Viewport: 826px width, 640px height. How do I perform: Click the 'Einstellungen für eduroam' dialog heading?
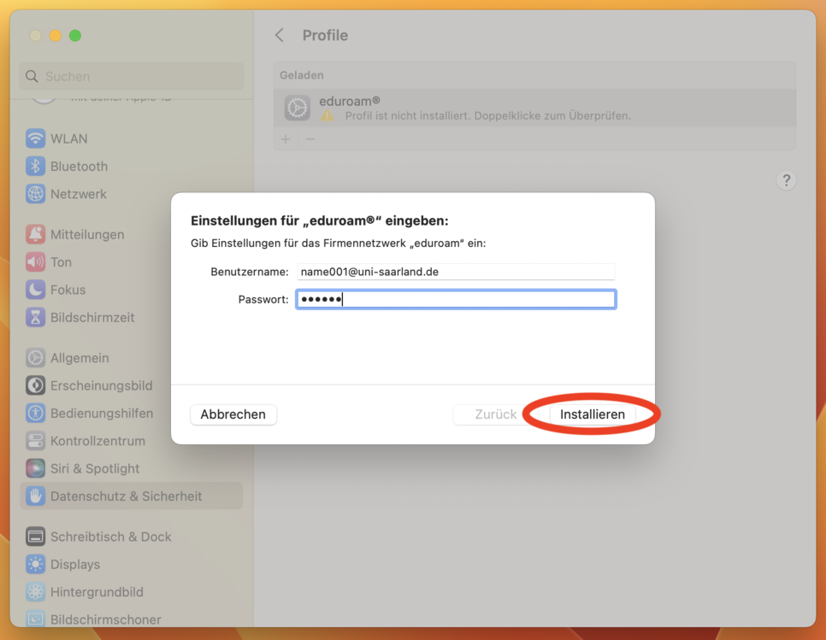click(x=319, y=220)
